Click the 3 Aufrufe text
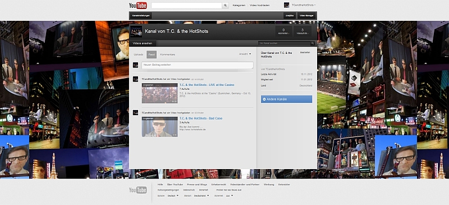 coord(184,122)
